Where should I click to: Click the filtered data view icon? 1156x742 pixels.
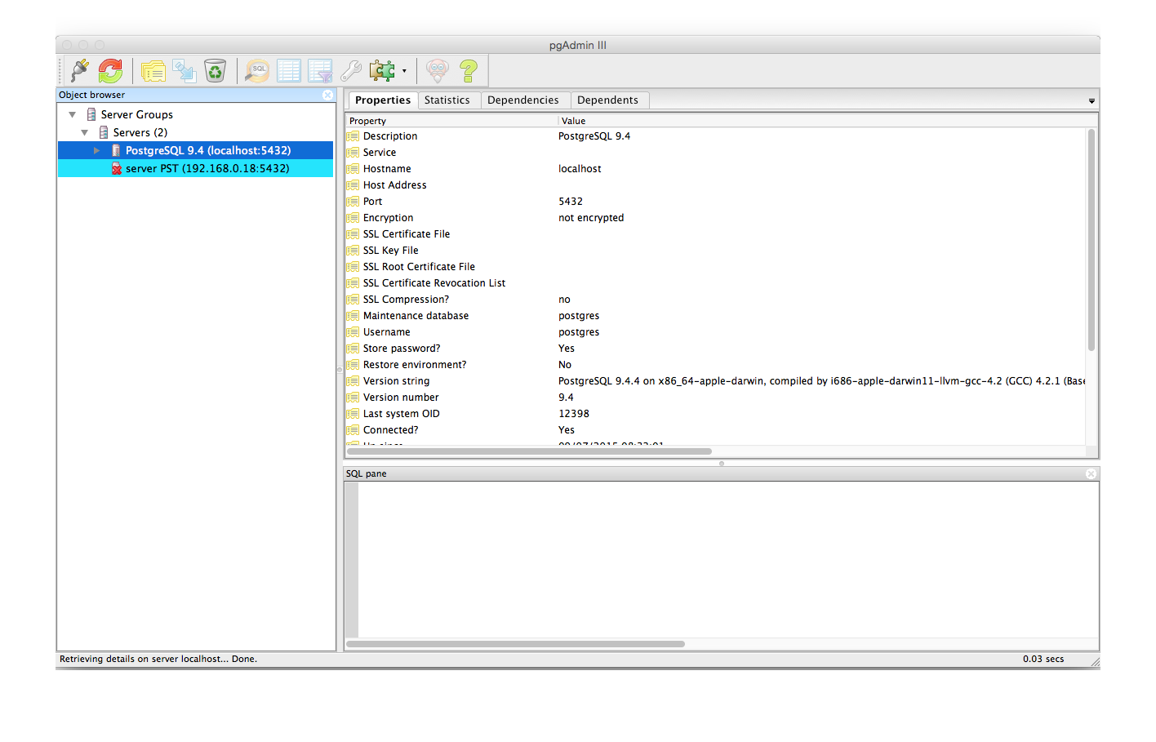click(x=320, y=71)
